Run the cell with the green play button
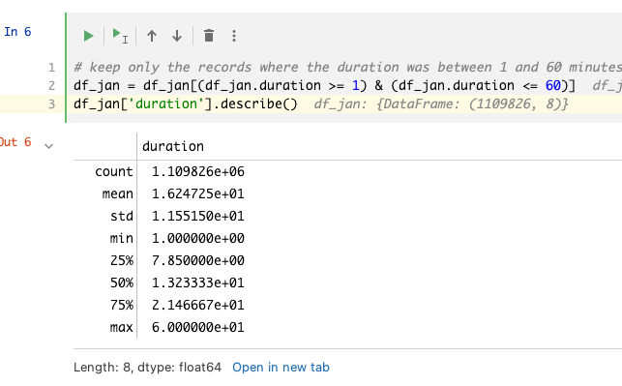 [88, 36]
